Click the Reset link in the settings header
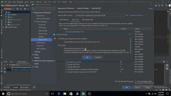The height and width of the screenshot is (96, 171). pos(151,9)
